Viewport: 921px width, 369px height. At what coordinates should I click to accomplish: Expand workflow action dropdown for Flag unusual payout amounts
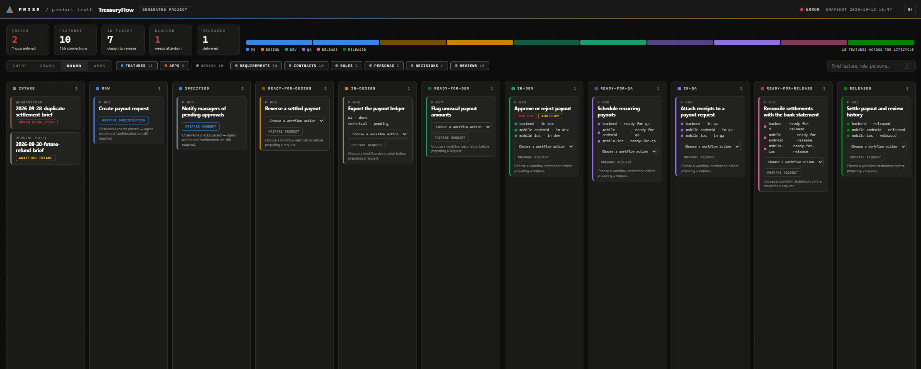[461, 127]
